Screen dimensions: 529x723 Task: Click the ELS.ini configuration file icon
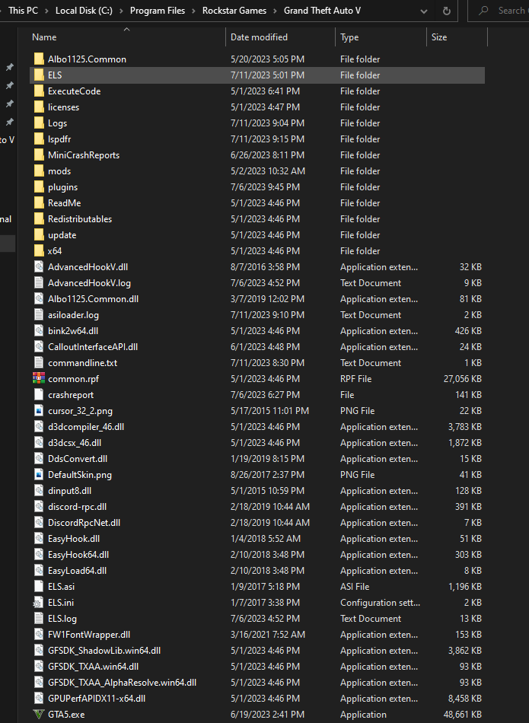tap(40, 603)
